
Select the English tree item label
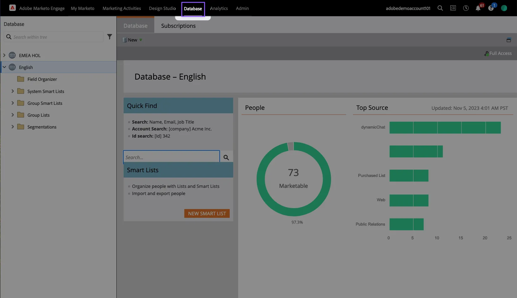(26, 67)
